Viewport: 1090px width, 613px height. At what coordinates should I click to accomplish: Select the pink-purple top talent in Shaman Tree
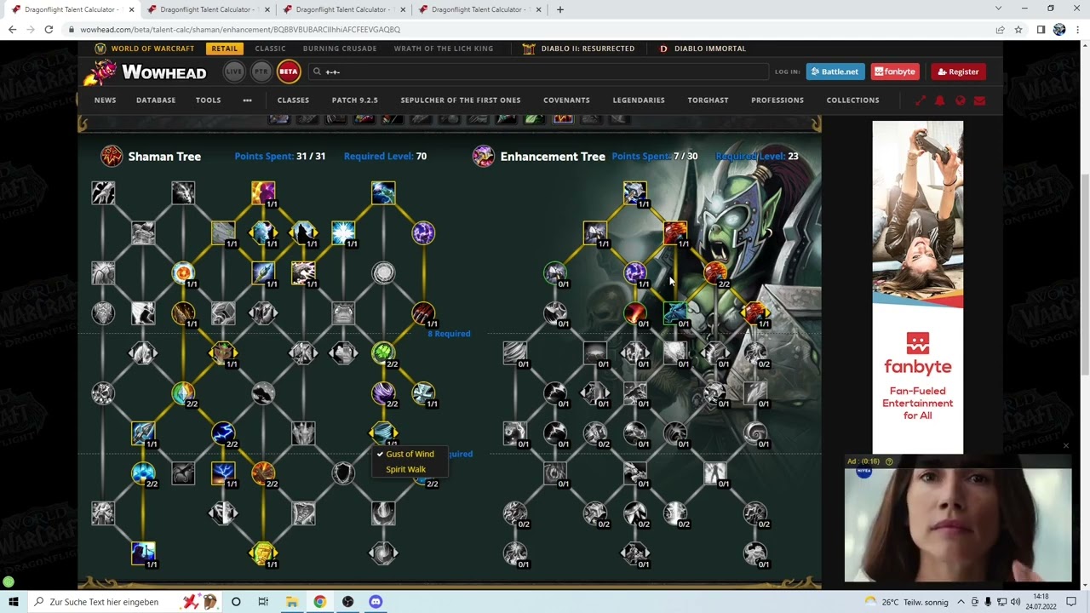263,192
